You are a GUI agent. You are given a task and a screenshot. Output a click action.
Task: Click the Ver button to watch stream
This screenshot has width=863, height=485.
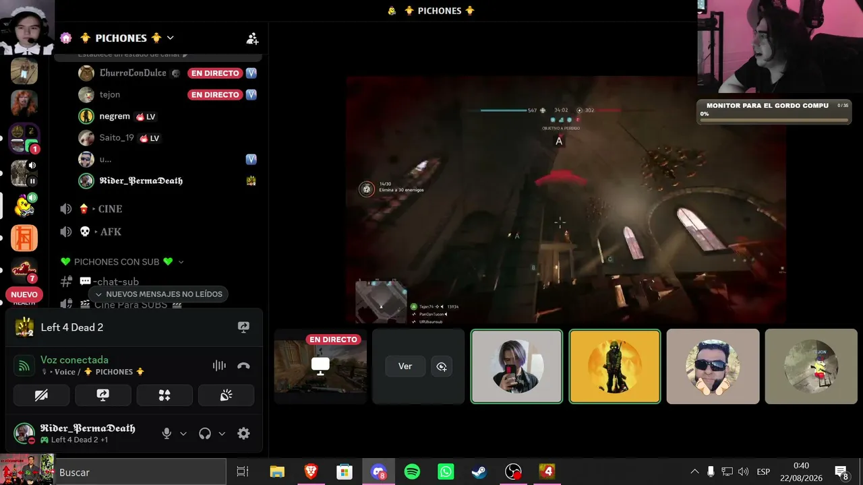[405, 366]
